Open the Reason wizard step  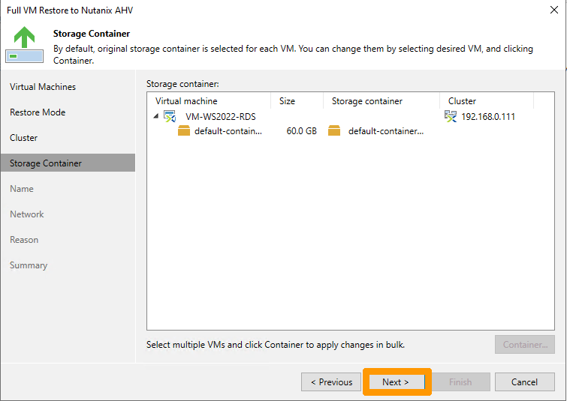pyautogui.click(x=24, y=240)
